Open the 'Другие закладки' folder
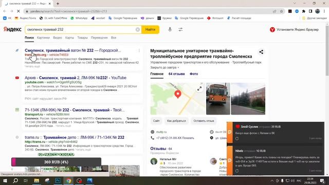Viewport: 329px width, 185px height. point(315,18)
